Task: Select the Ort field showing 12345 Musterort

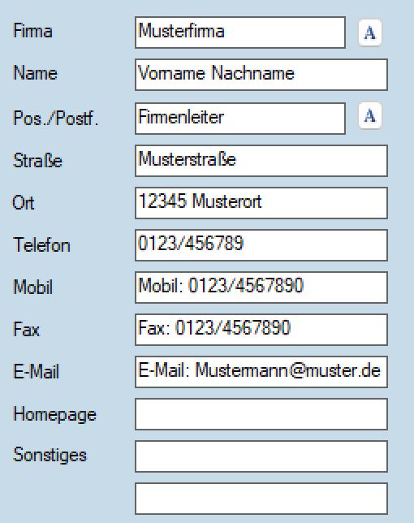Action: point(261,203)
